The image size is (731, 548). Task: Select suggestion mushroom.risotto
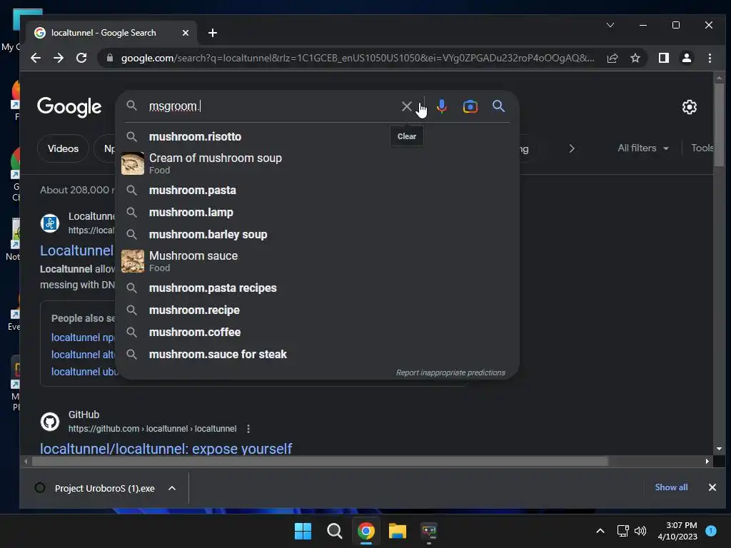point(317,136)
